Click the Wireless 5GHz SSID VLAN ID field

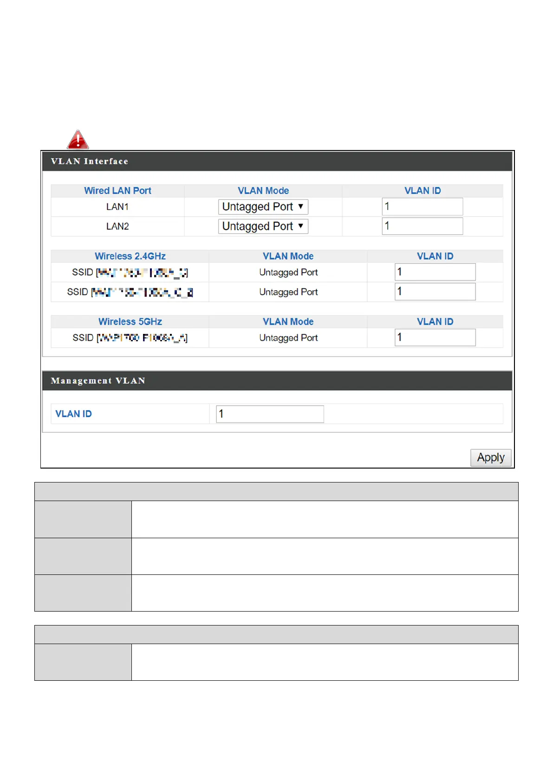435,338
